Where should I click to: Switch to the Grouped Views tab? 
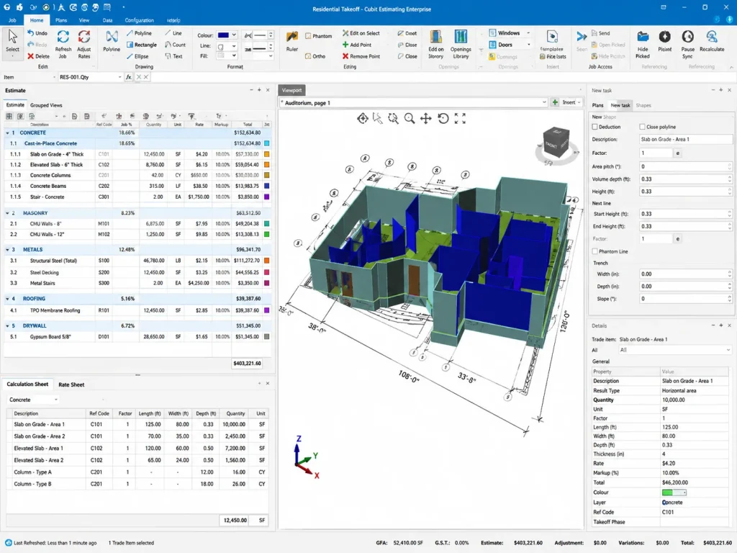click(x=46, y=105)
